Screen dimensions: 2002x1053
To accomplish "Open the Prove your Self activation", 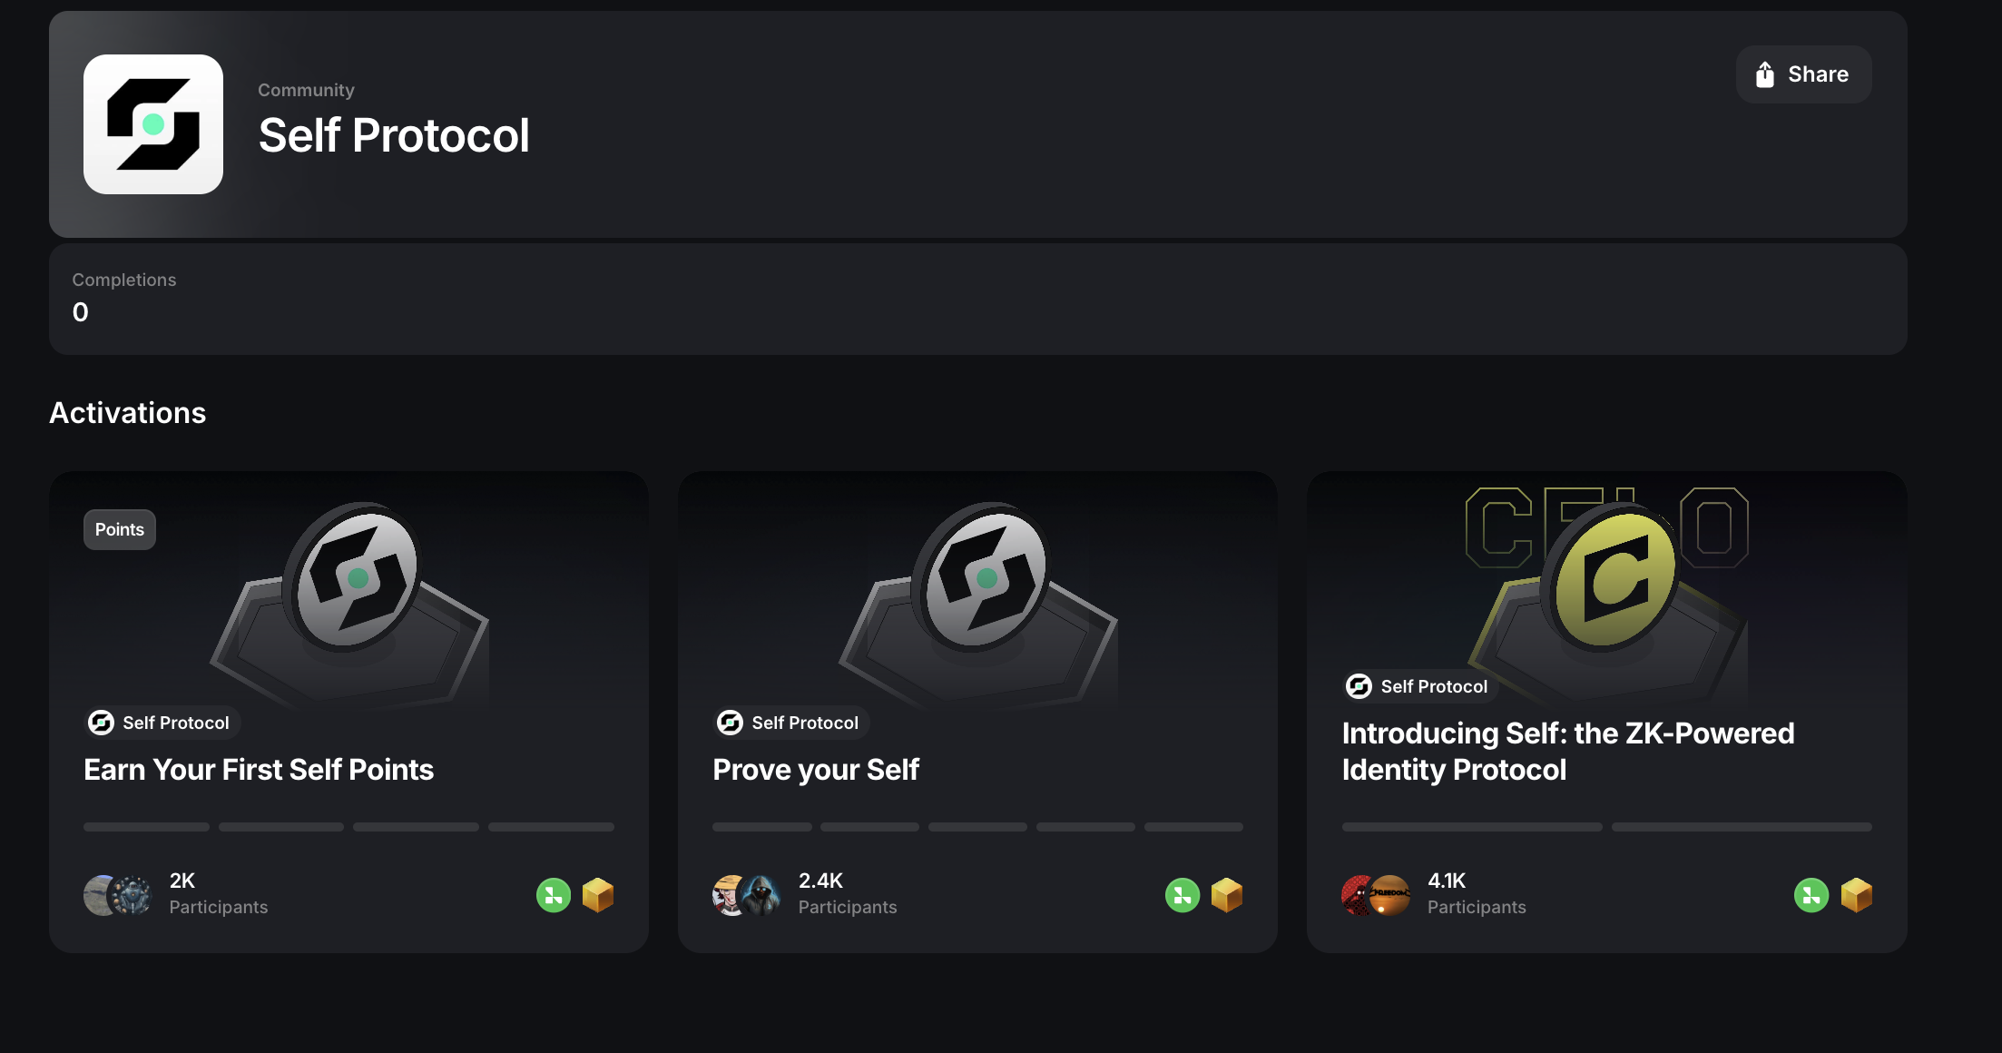I will tap(816, 770).
